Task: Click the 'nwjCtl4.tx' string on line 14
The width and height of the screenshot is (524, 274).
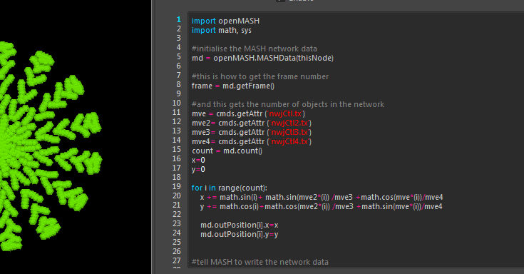Action: pos(289,141)
